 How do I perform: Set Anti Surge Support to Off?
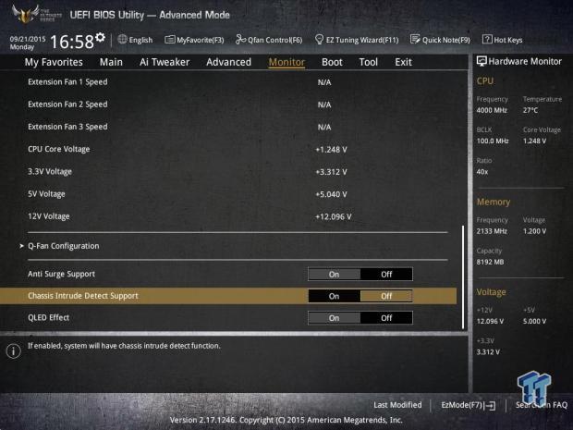click(x=386, y=275)
